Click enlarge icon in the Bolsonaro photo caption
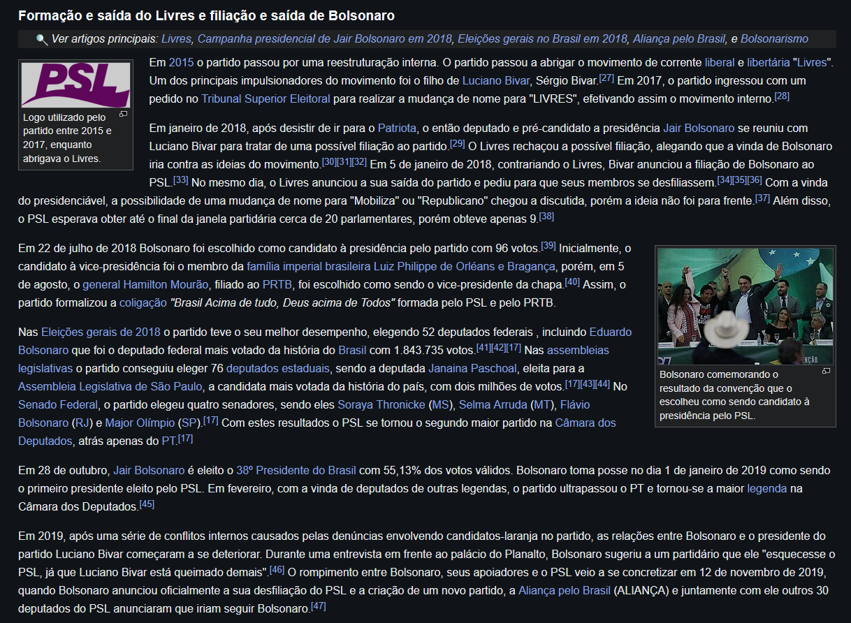 (826, 371)
